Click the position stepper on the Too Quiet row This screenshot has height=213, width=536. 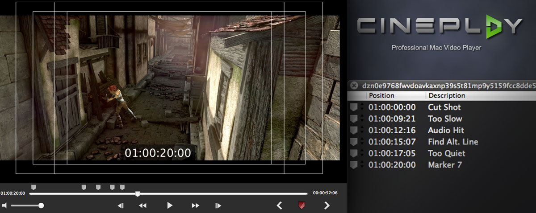(361, 154)
